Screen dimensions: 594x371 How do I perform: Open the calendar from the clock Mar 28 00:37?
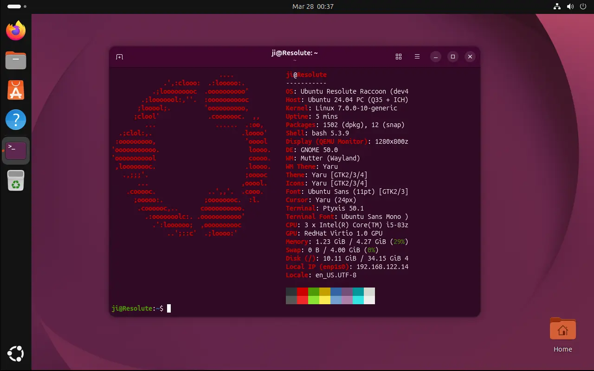(x=313, y=6)
